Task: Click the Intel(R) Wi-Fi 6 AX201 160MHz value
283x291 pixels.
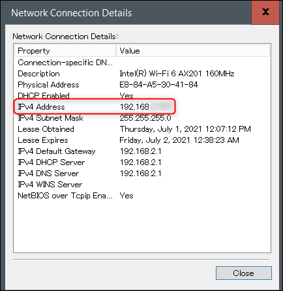Action: pyautogui.click(x=177, y=74)
